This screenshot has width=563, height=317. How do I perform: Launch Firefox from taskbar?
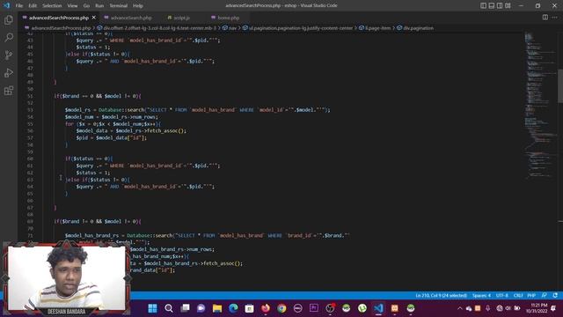click(266, 308)
